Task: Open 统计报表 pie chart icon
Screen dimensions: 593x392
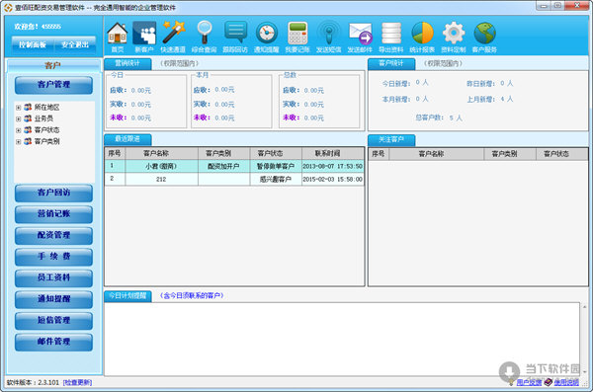Action: [x=422, y=38]
